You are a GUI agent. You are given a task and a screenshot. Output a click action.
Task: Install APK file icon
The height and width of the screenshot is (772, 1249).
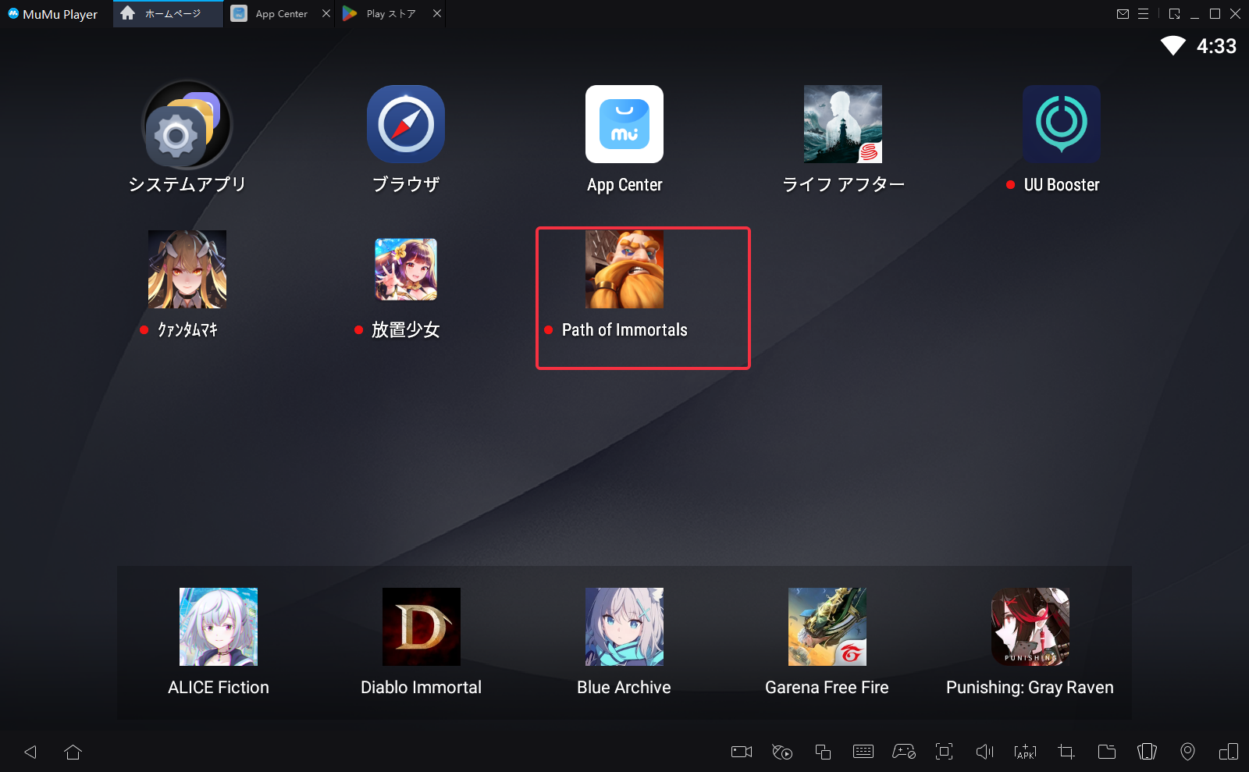[1025, 752]
